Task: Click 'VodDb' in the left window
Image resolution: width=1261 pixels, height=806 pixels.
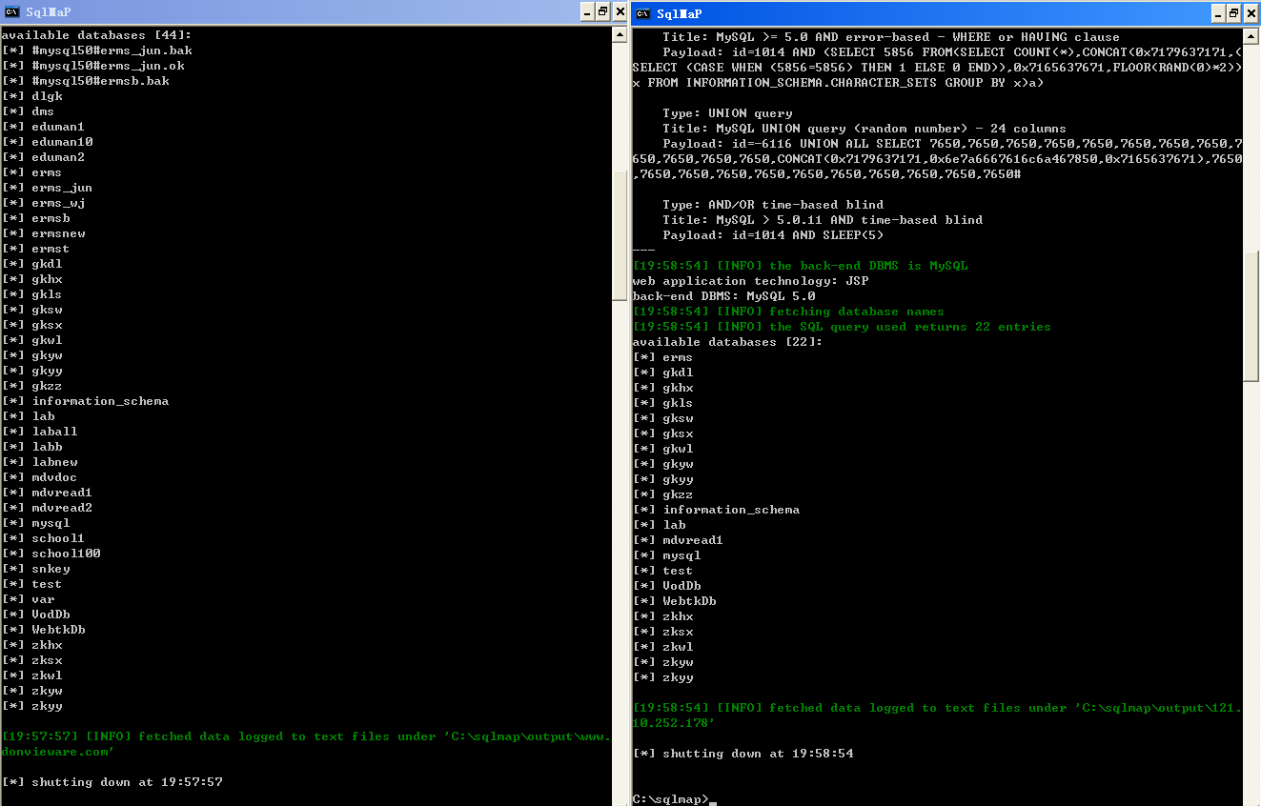Action: coord(51,615)
